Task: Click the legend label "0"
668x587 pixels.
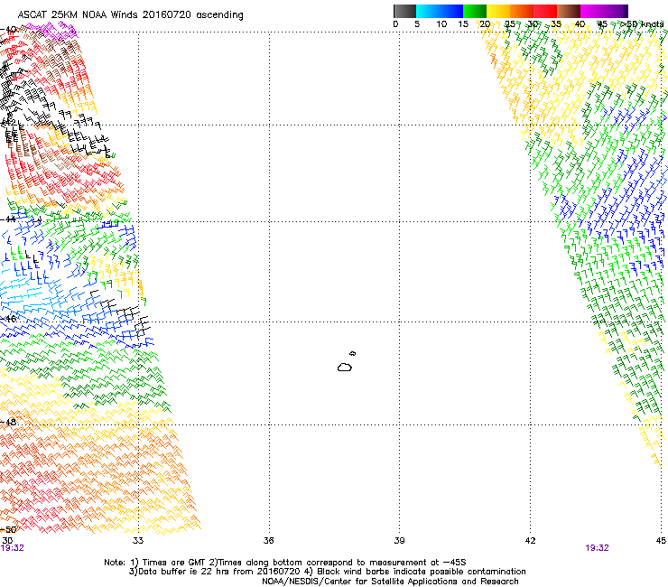Action: point(395,24)
